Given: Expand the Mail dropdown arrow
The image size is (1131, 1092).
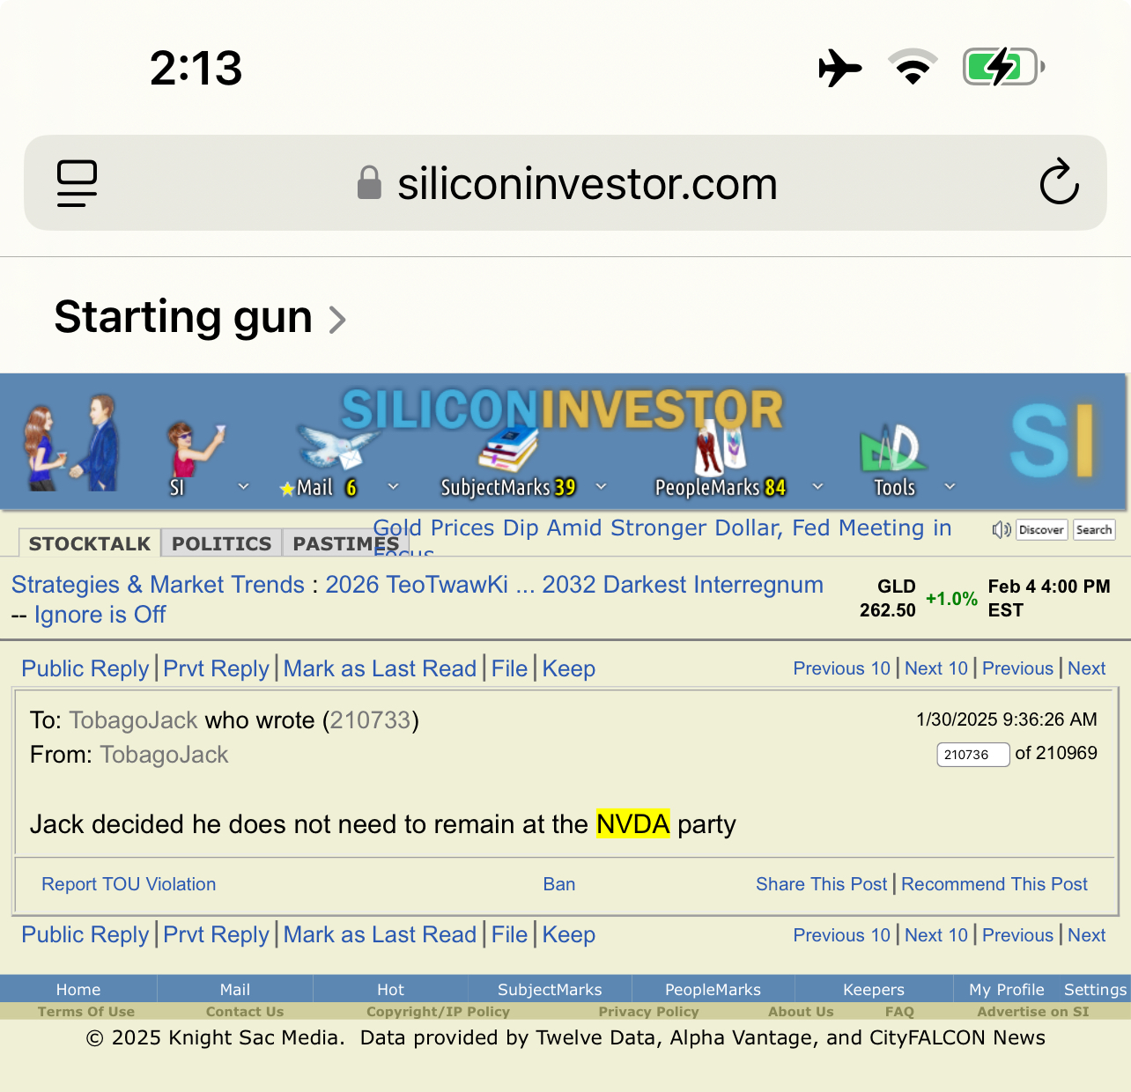Looking at the screenshot, I should (394, 486).
